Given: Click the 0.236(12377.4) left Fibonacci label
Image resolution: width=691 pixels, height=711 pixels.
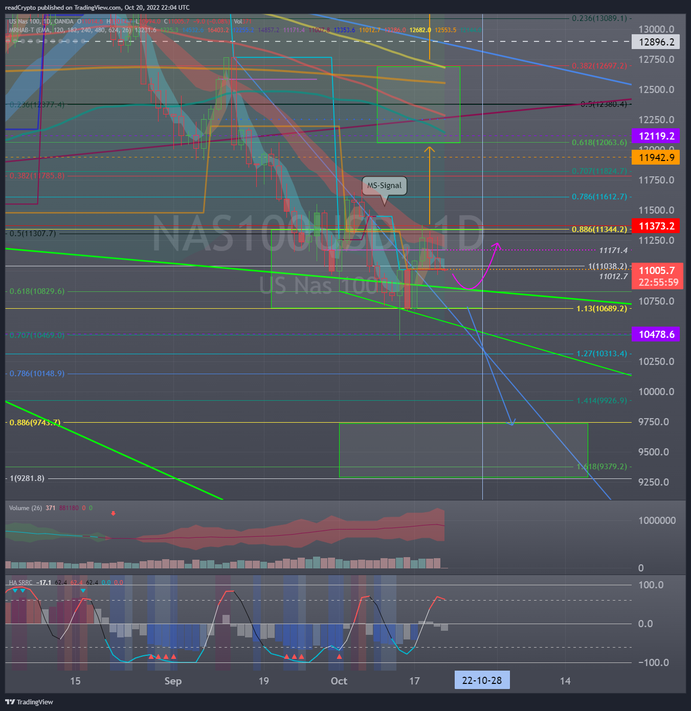Looking at the screenshot, I should (37, 104).
